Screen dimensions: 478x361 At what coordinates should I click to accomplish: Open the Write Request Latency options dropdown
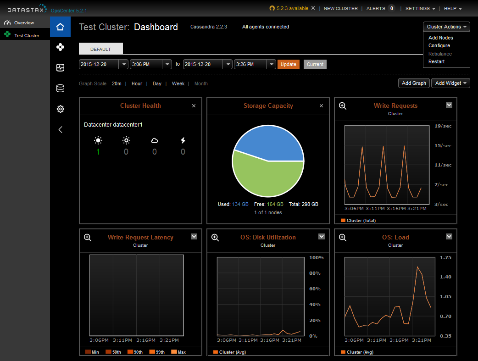pos(194,236)
